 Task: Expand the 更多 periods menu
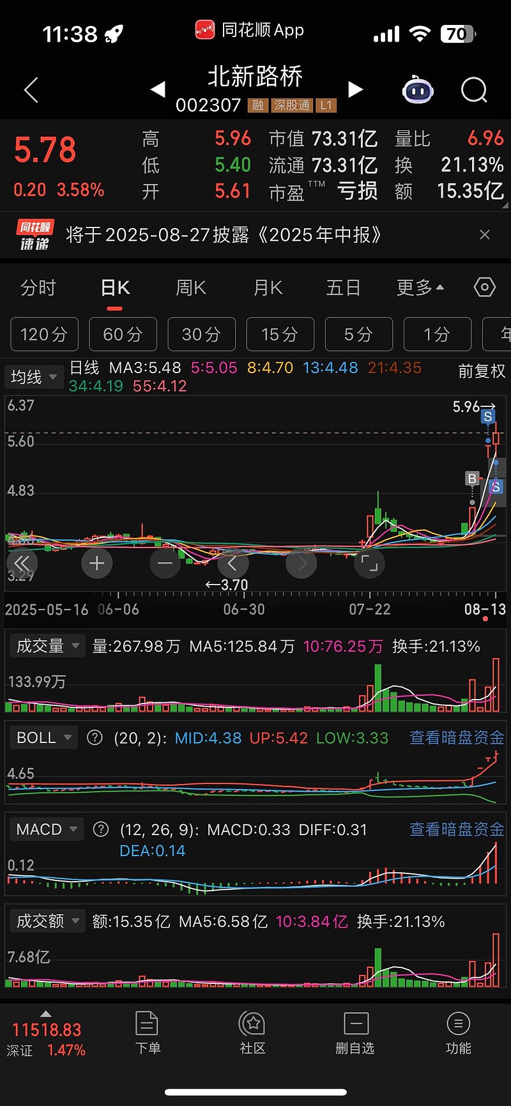coord(420,288)
